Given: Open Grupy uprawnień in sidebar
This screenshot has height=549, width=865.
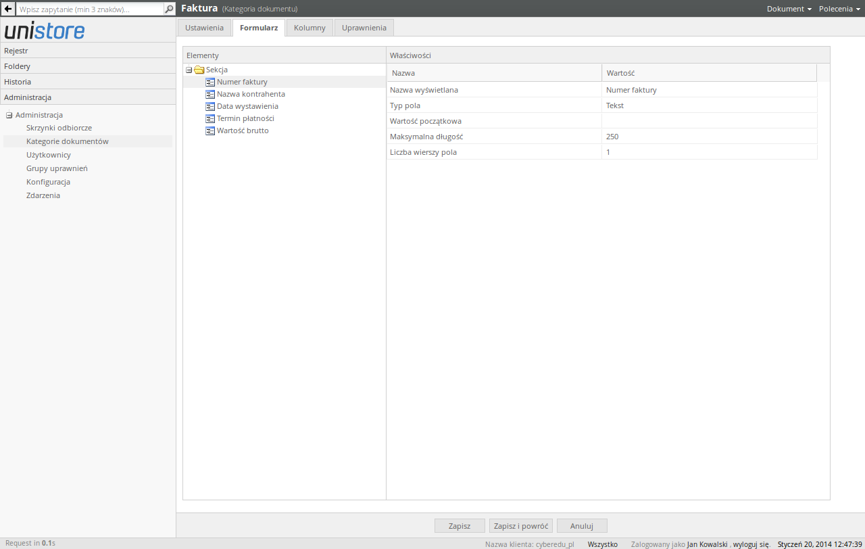Looking at the screenshot, I should point(57,168).
